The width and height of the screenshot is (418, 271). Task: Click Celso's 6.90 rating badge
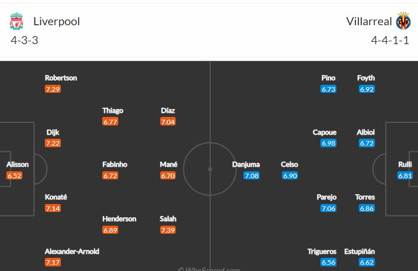tap(290, 176)
